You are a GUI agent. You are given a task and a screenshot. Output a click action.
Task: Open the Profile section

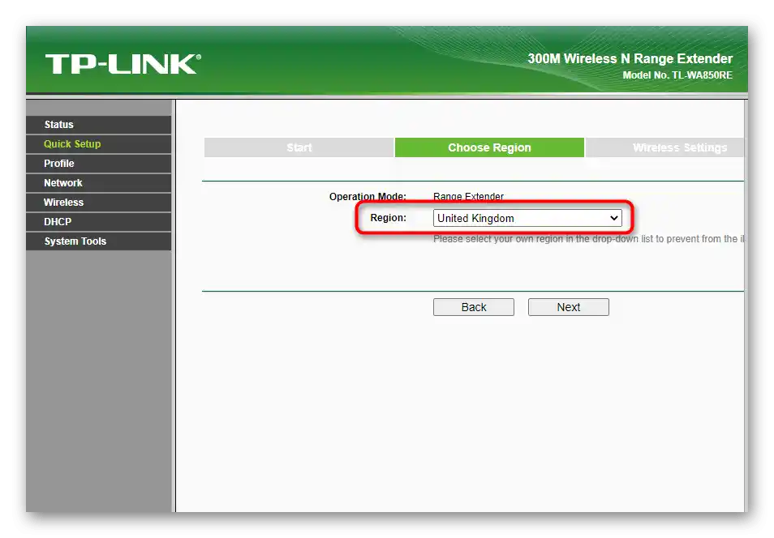coord(99,163)
